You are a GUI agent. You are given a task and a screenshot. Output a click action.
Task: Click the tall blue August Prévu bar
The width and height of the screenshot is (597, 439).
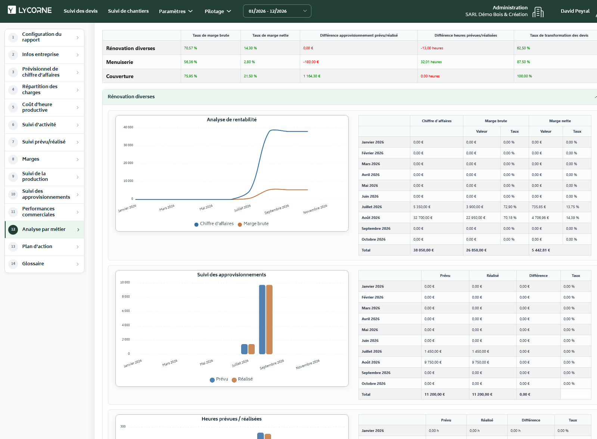262,319
